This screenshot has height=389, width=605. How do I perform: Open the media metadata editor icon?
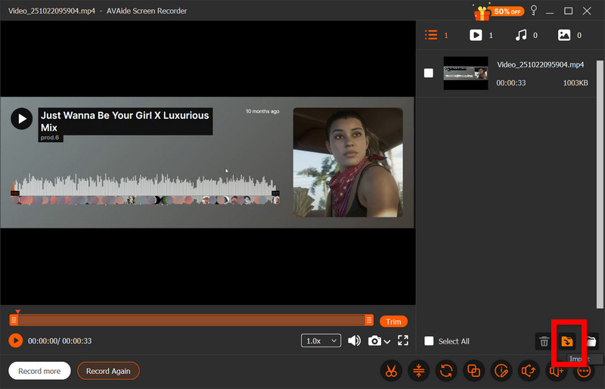(x=501, y=371)
